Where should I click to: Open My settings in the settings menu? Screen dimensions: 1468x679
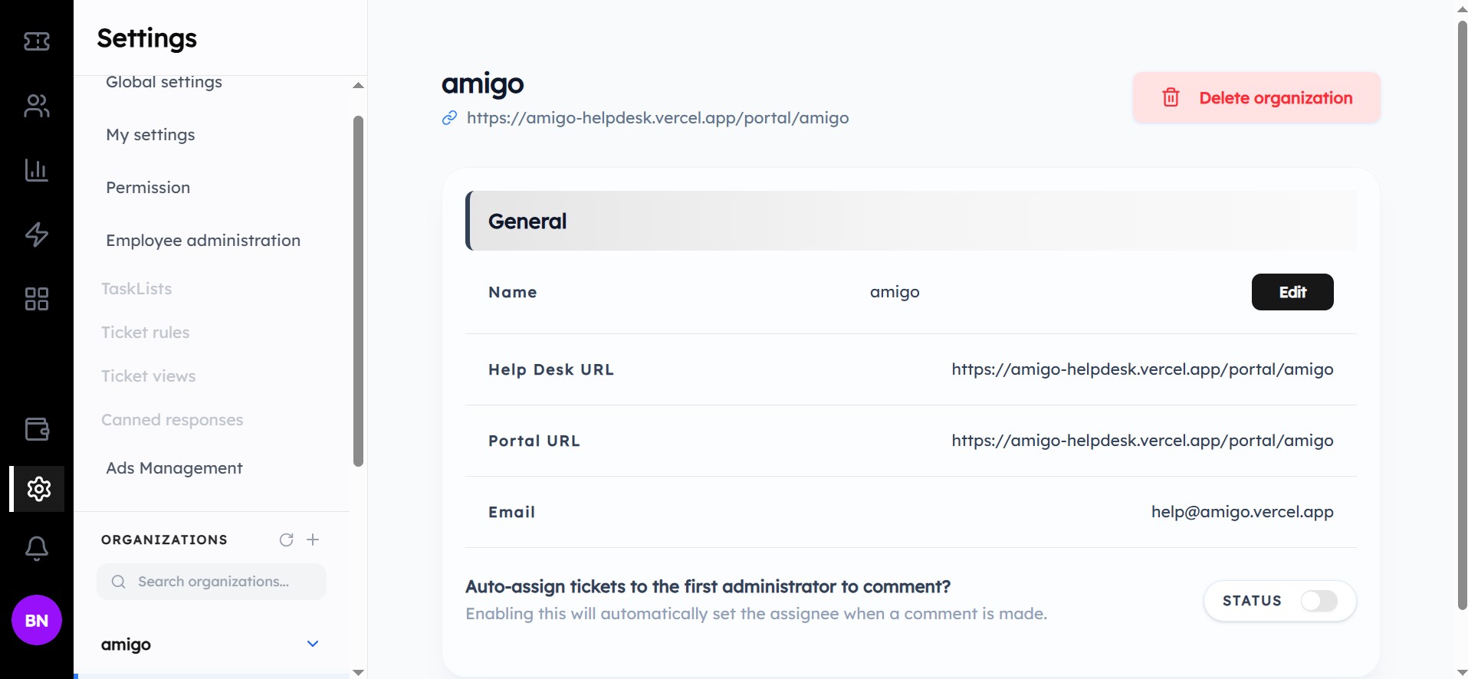(150, 135)
